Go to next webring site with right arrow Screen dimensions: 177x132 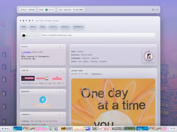pyautogui.click(x=51, y=105)
